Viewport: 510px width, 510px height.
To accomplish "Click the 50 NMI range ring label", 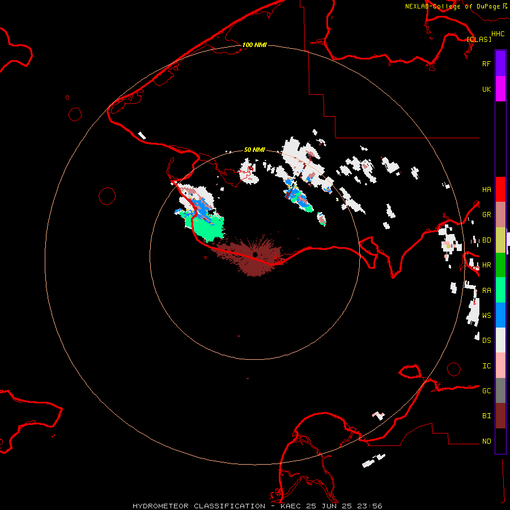I will point(254,150).
